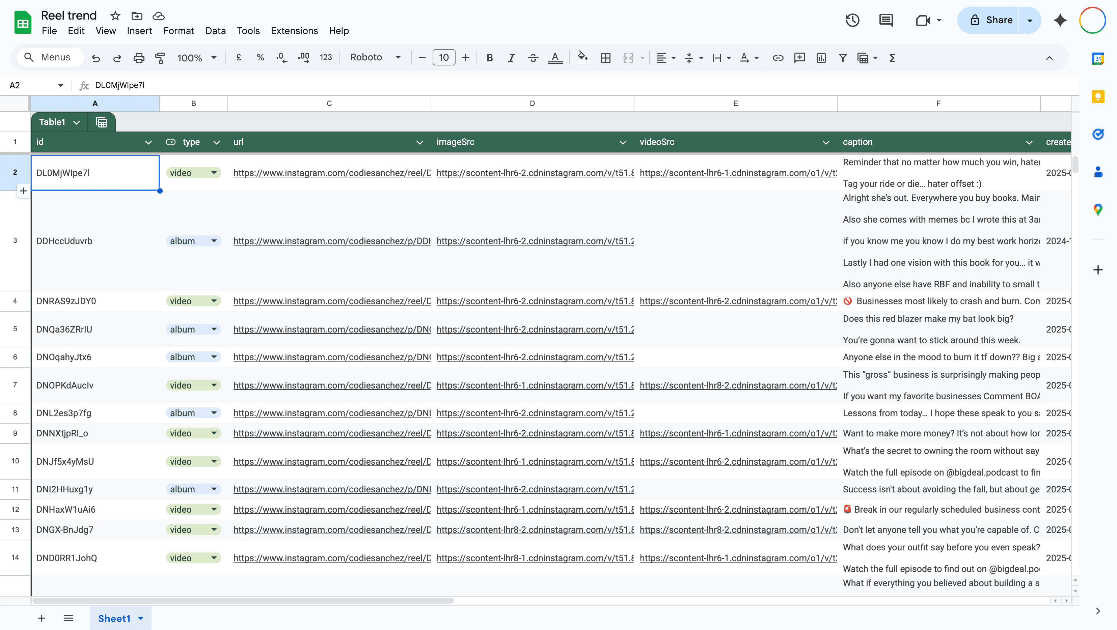Apply strikethrough formatting
The height and width of the screenshot is (630, 1117).
coord(533,58)
